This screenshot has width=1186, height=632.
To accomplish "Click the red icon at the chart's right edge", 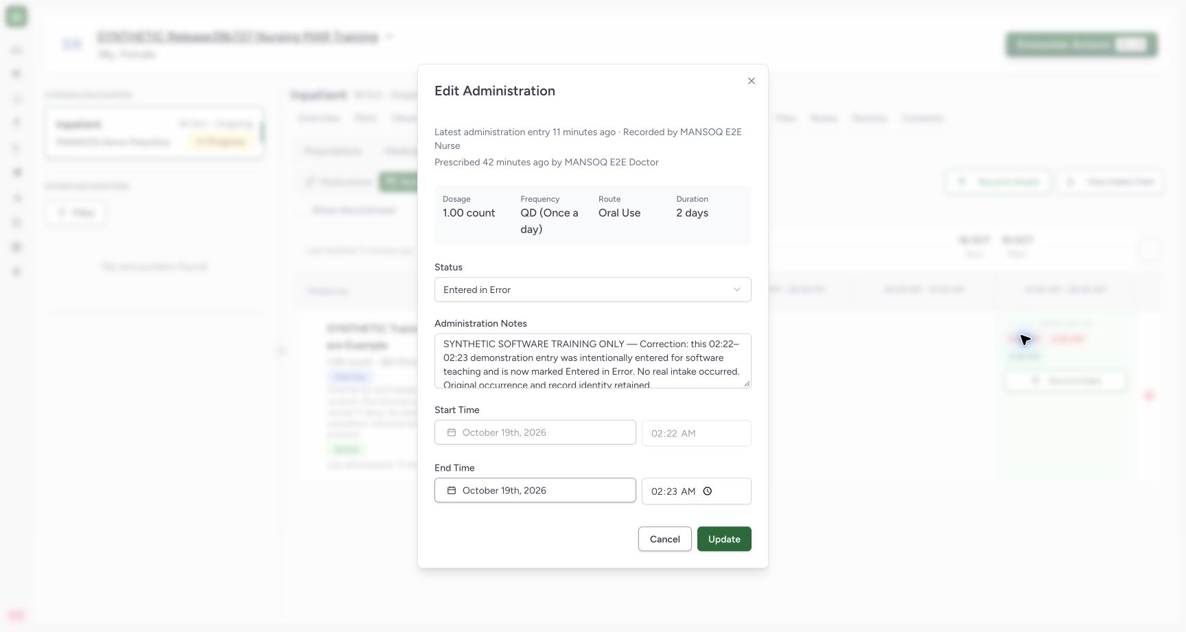I will 1150,396.
